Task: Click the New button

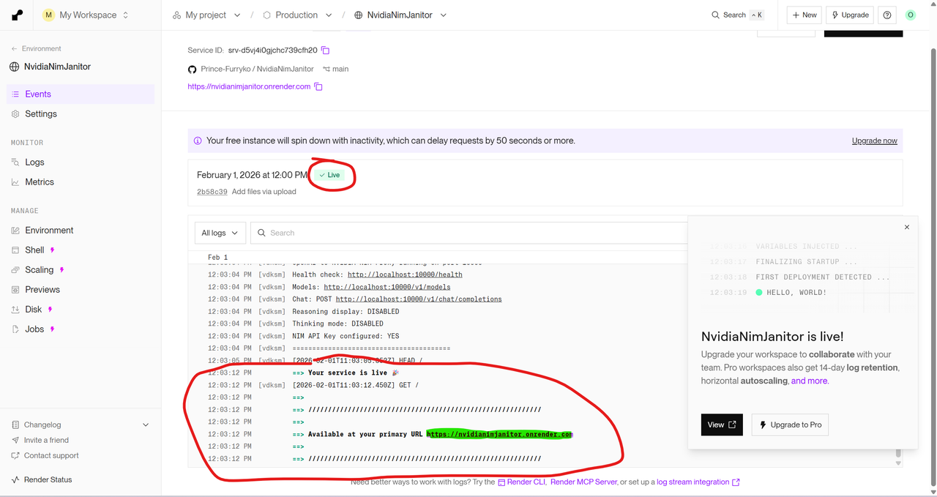Action: 804,15
